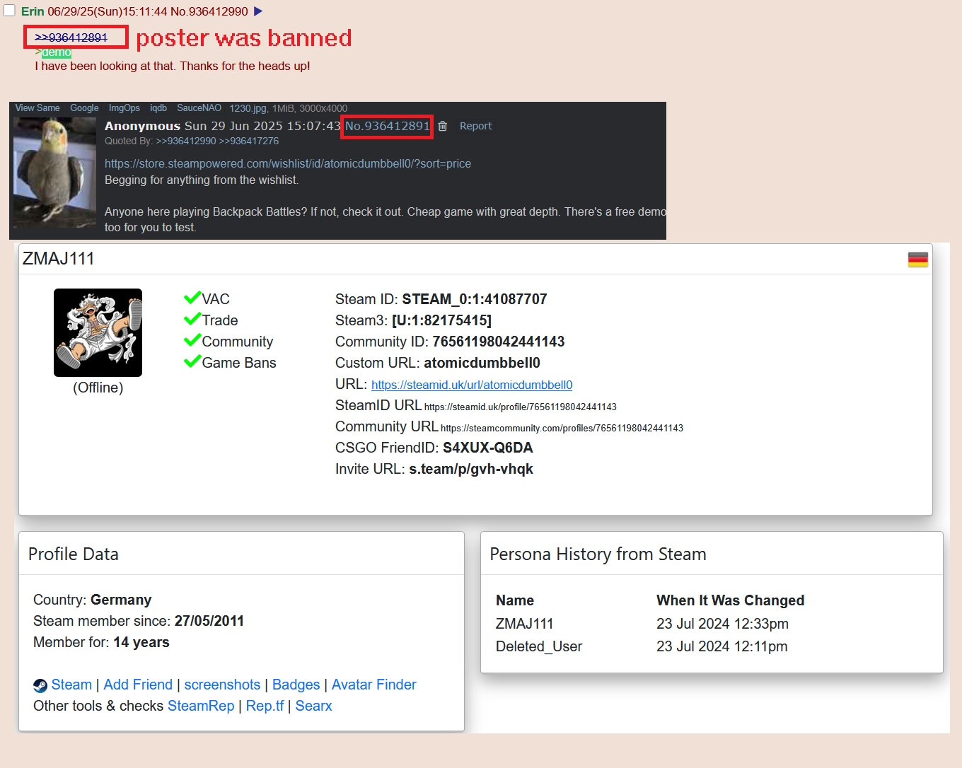
Task: Click the iqdb link
Action: pyautogui.click(x=158, y=108)
